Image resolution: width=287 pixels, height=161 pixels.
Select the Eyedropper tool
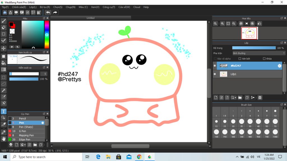click(x=3, y=132)
